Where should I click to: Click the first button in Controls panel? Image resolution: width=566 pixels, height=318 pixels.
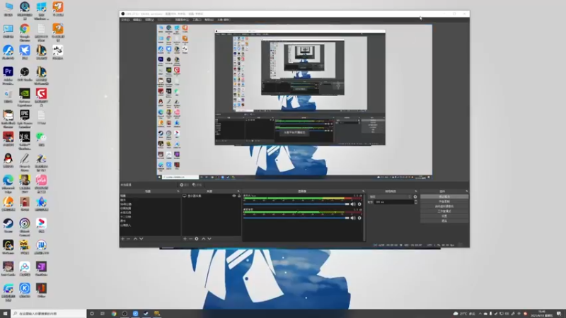tap(444, 197)
